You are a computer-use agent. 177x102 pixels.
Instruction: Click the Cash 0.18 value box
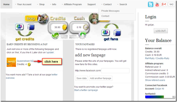(x=79, y=27)
